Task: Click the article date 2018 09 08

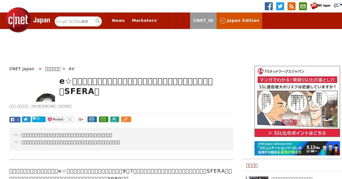Action: pyautogui.click(x=51, y=106)
